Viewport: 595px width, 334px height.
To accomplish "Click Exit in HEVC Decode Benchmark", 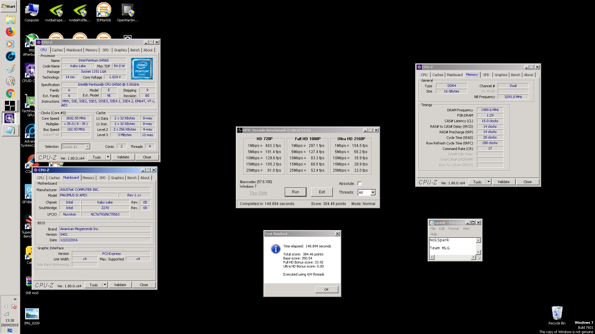I will 322,192.
